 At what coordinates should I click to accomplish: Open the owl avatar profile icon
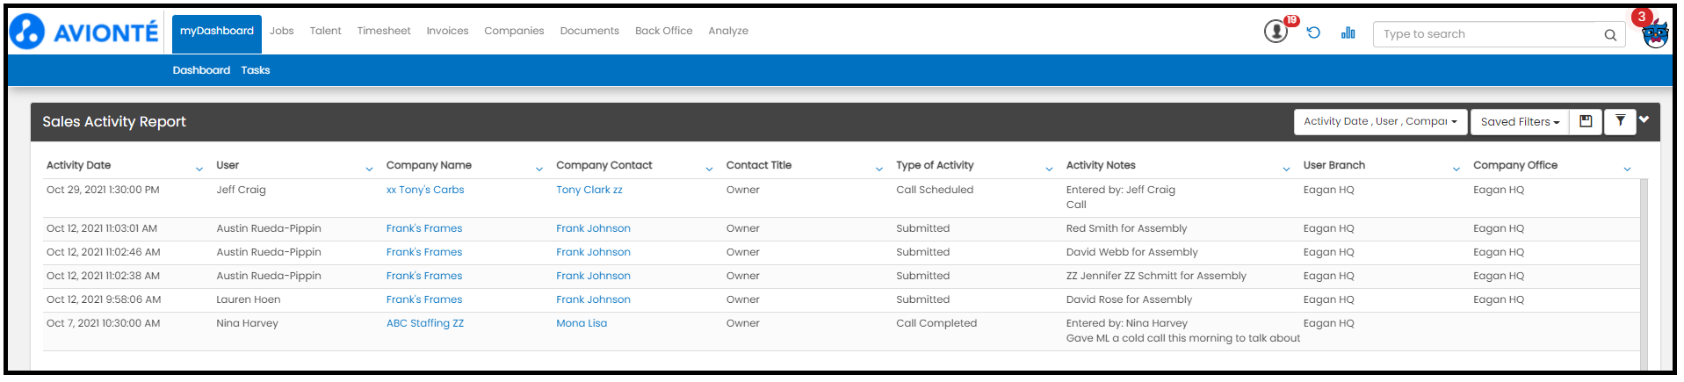[1655, 34]
